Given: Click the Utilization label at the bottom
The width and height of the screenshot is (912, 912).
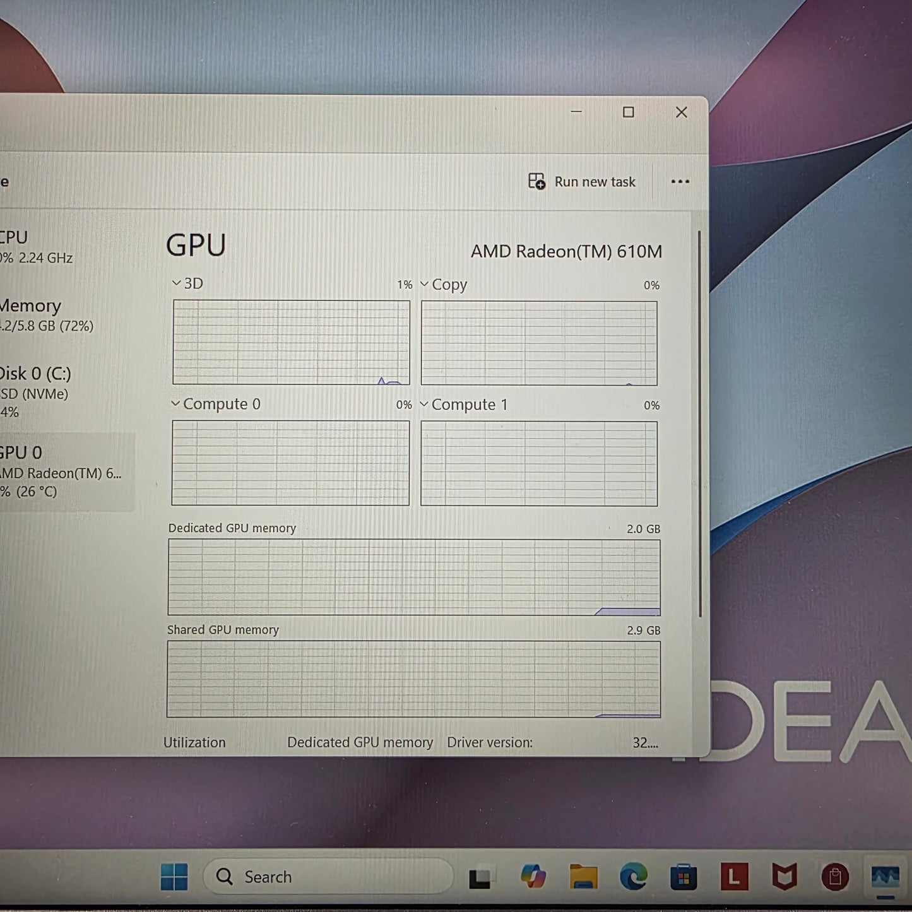Looking at the screenshot, I should pos(194,743).
